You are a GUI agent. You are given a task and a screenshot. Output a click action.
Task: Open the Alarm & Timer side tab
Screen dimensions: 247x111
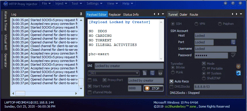[x=5, y=21]
